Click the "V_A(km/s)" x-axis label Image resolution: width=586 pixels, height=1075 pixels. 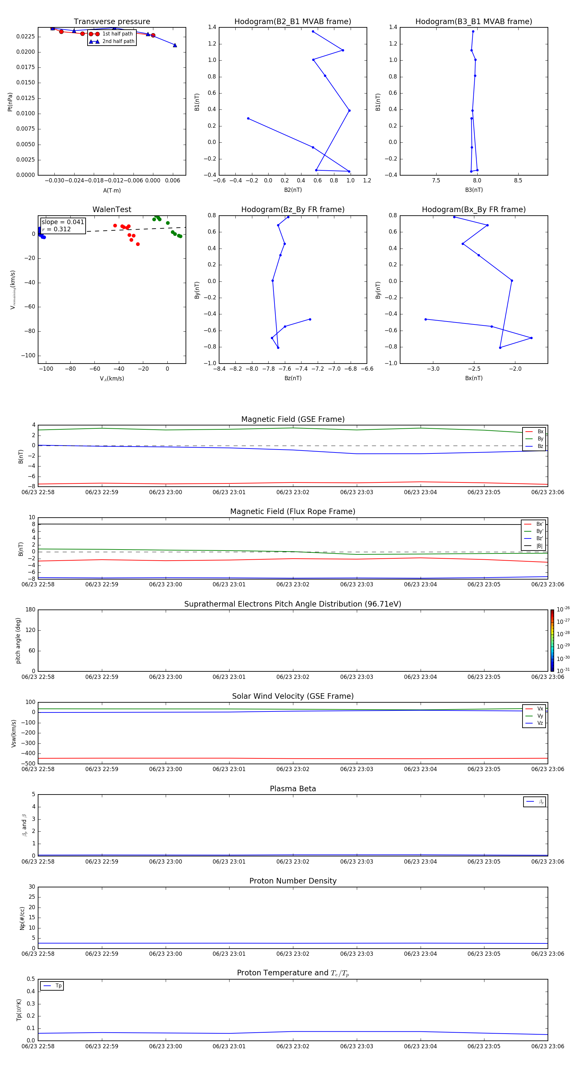pyautogui.click(x=112, y=379)
